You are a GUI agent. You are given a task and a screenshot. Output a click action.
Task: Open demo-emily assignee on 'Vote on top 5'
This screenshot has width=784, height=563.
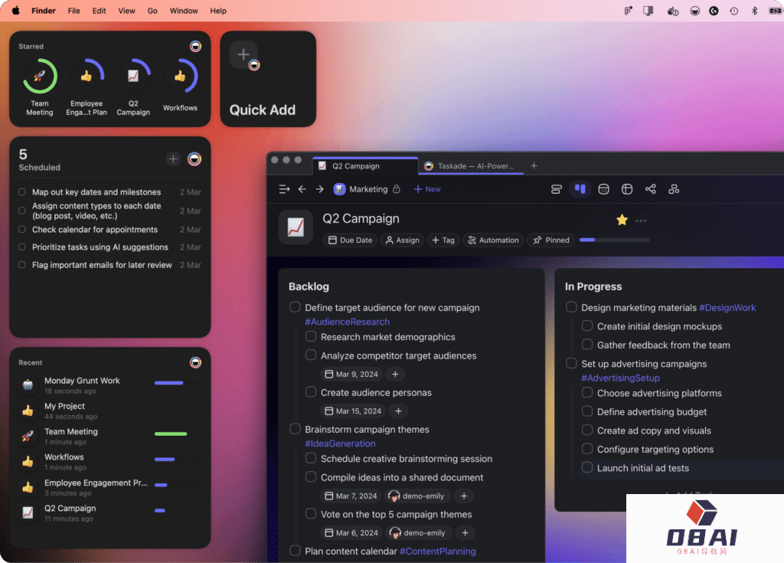tap(418, 533)
